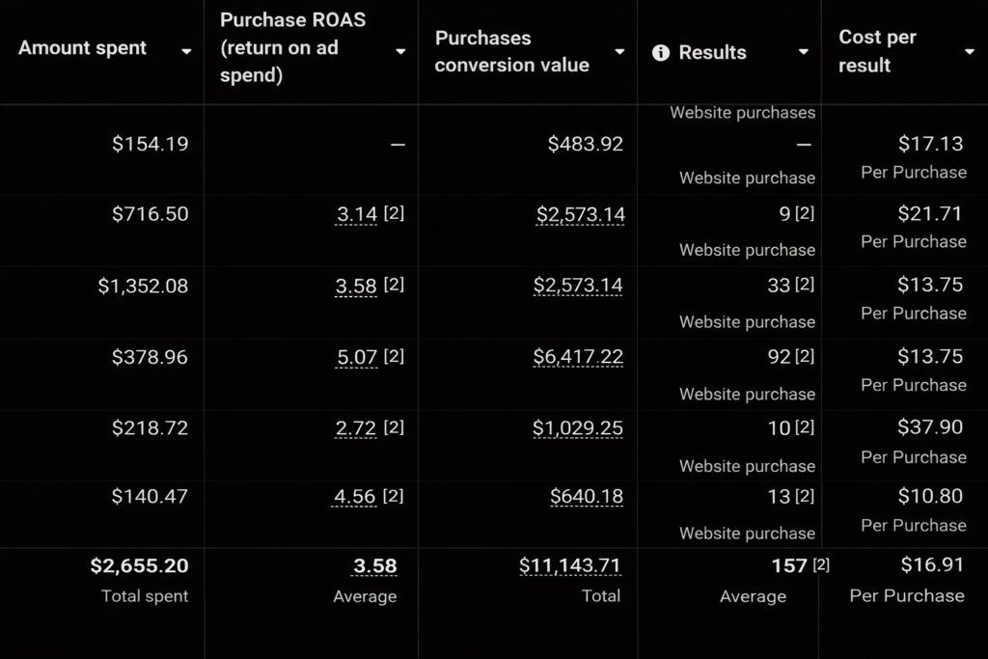The height and width of the screenshot is (659, 988).
Task: Open the Purchase ROAS column dropdown arrow
Action: [400, 52]
